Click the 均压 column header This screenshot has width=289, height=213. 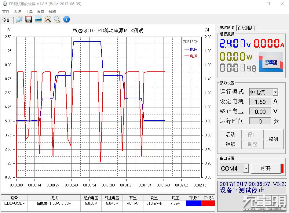[175, 198]
